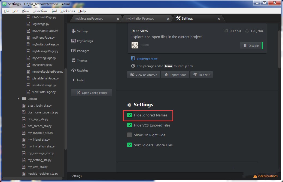Click Open Config Folder button

[92, 92]
